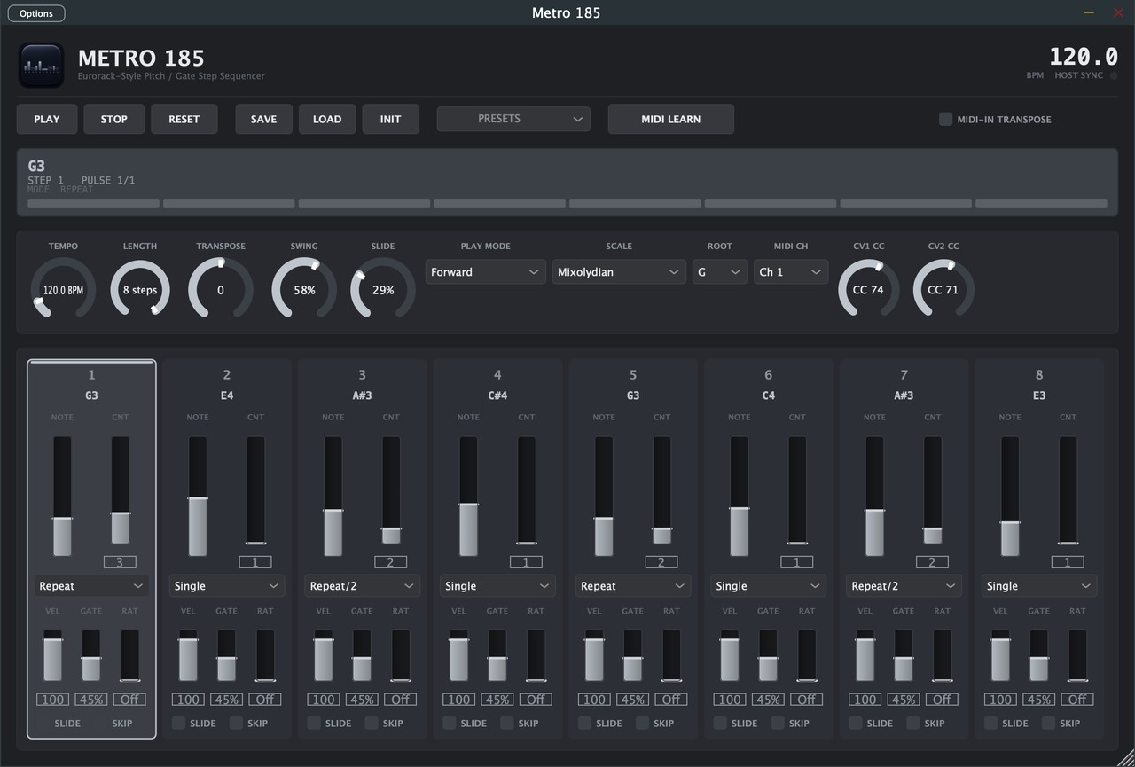Screen dimensions: 1135x767
Task: Open step 7 mode dropdown
Action: click(904, 586)
